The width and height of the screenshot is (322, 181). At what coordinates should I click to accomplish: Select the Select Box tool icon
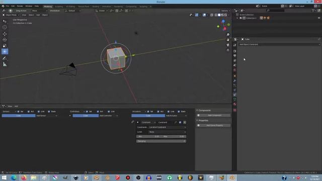(x=5, y=21)
